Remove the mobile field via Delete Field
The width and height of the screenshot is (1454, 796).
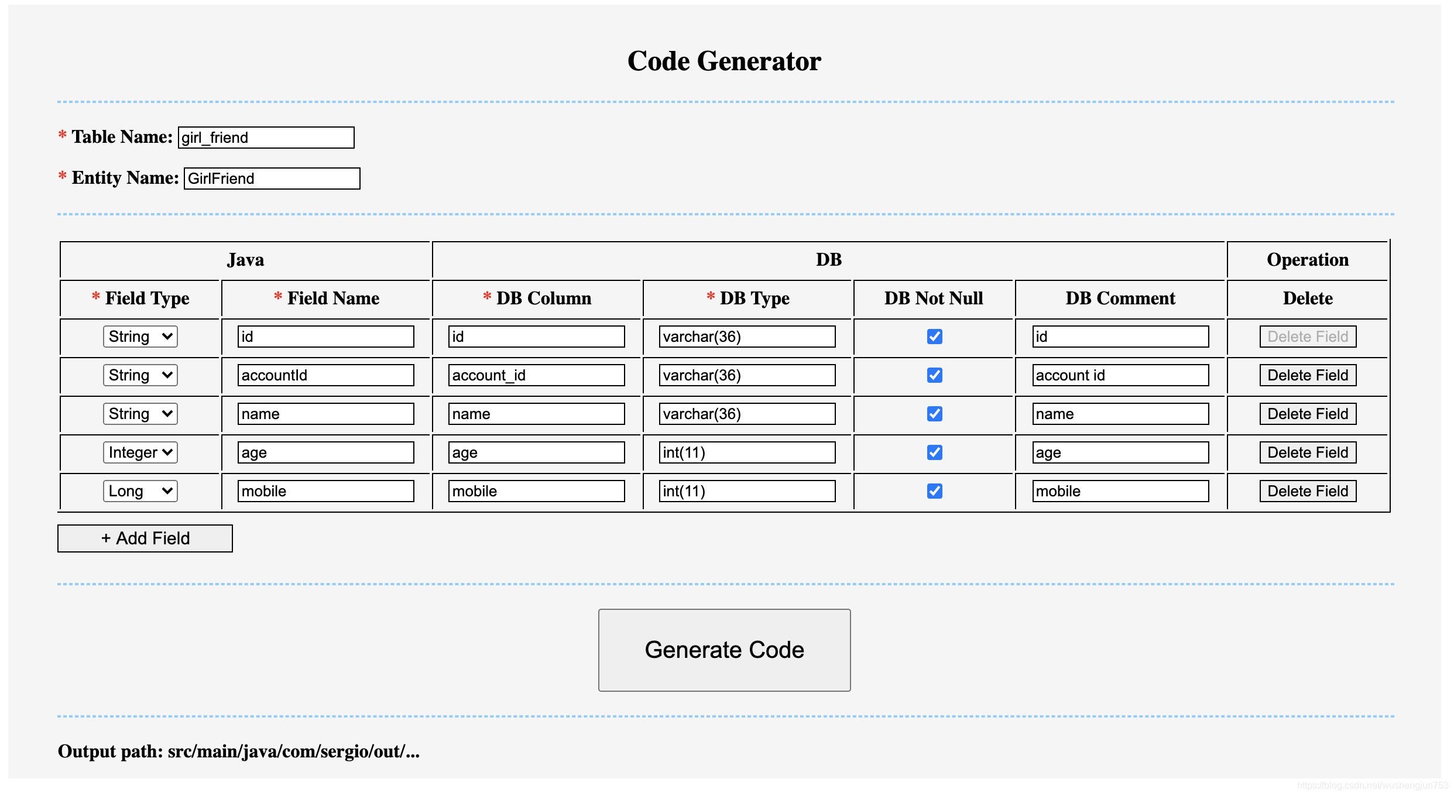(x=1307, y=491)
